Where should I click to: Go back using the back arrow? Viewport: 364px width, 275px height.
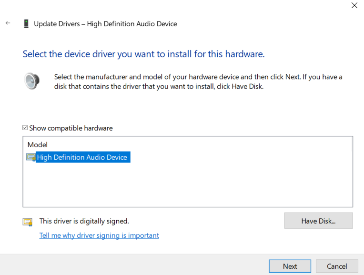(8, 23)
